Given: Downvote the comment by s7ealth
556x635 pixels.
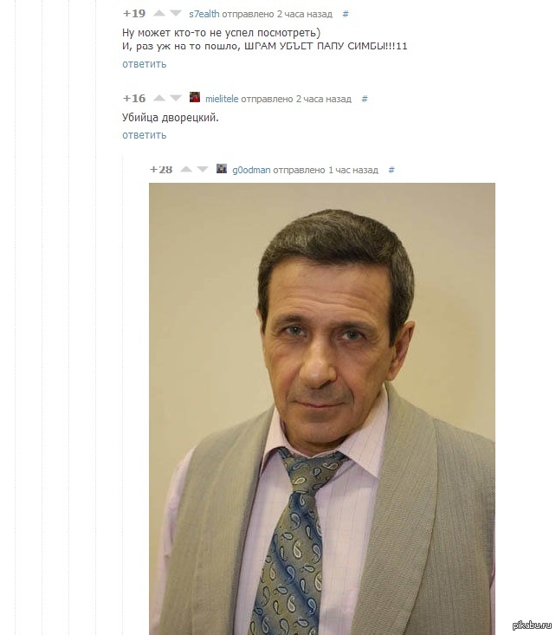Looking at the screenshot, I should click(176, 13).
